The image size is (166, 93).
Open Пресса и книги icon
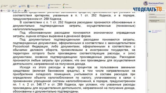coord(64,7)
